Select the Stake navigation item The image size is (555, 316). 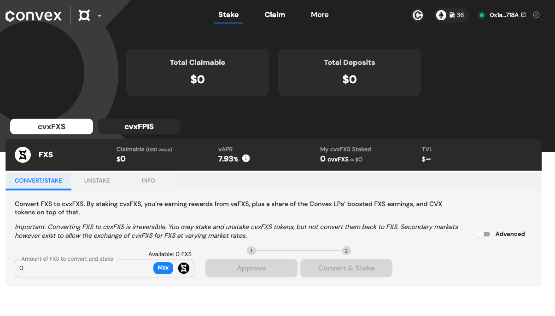click(228, 15)
